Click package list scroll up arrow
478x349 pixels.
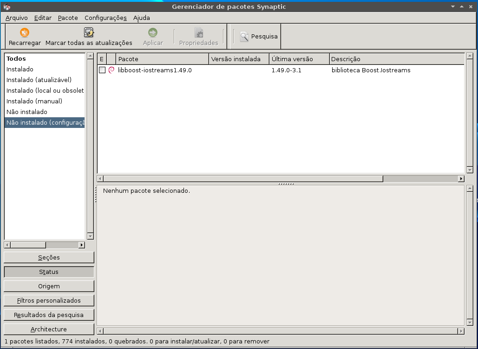[x=470, y=56]
